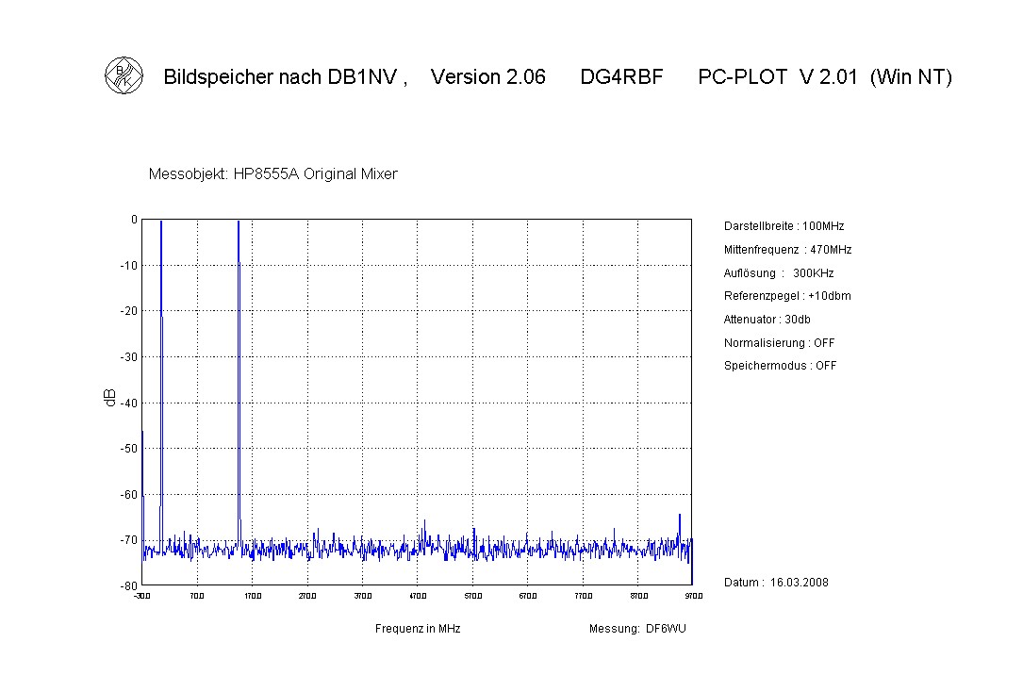The image size is (1023, 675).
Task: Click the 'Mittenfrequenz : 470MHz' parameter
Action: tap(787, 250)
